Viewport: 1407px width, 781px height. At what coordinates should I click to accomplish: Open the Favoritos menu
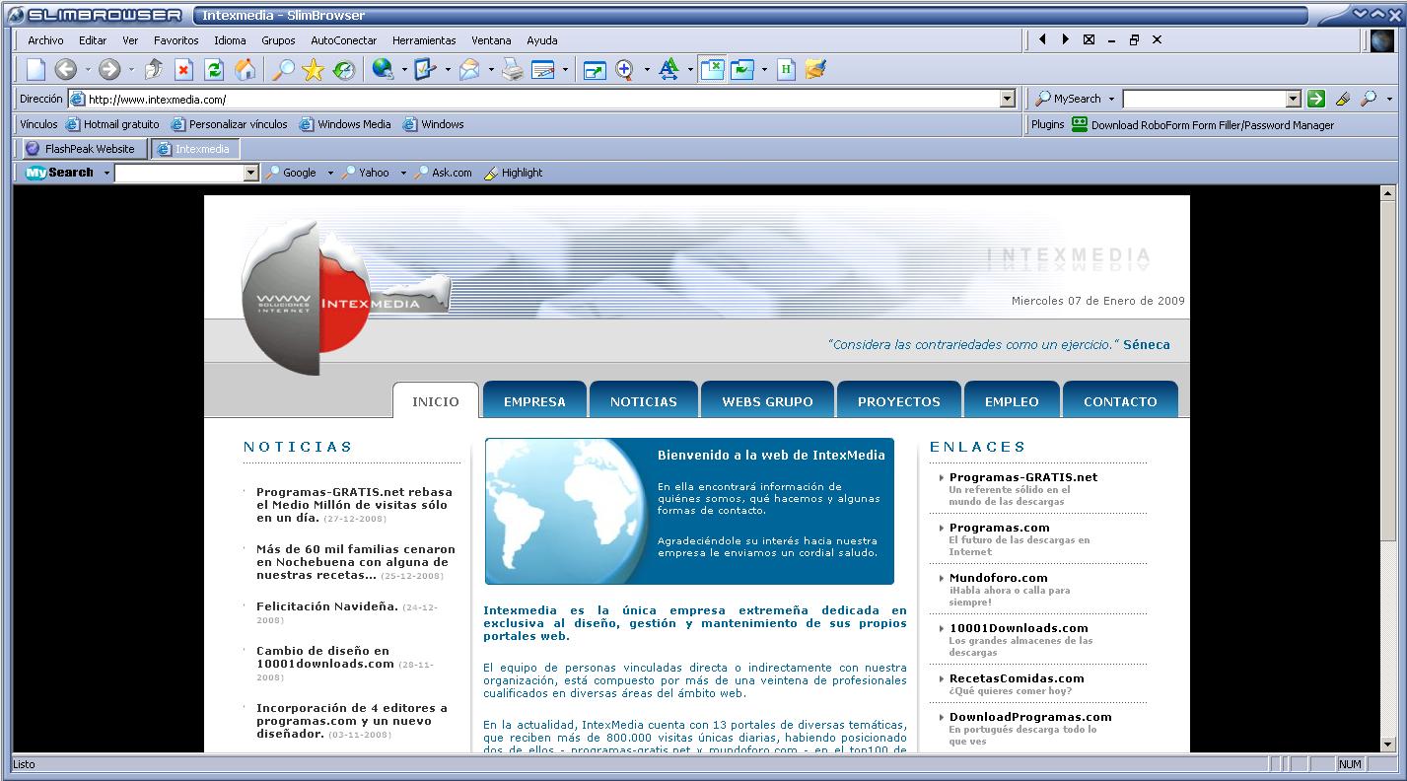tap(176, 40)
